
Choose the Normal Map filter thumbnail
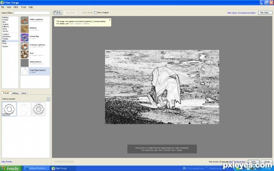(25, 37)
